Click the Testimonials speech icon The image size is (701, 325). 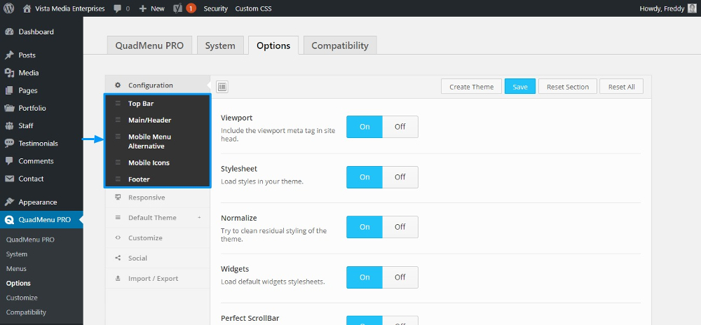click(x=9, y=144)
